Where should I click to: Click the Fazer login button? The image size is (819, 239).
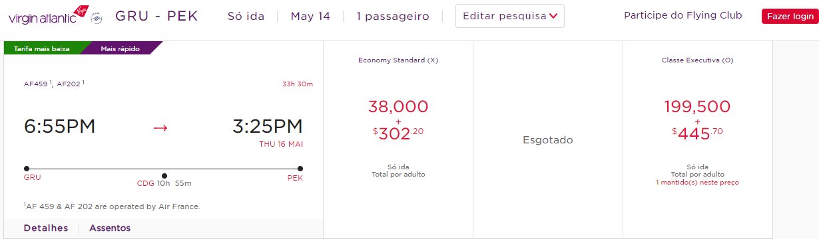pyautogui.click(x=788, y=17)
